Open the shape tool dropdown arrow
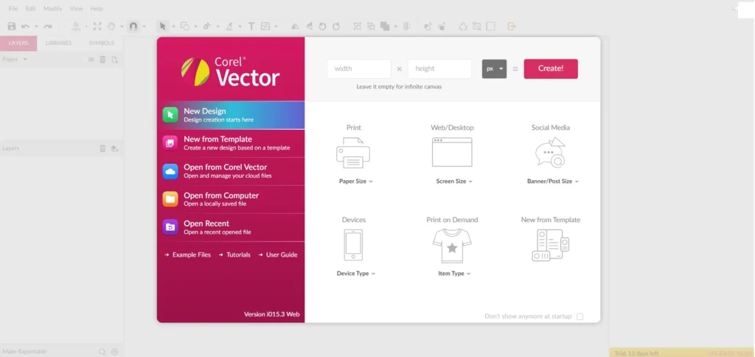 click(x=195, y=27)
